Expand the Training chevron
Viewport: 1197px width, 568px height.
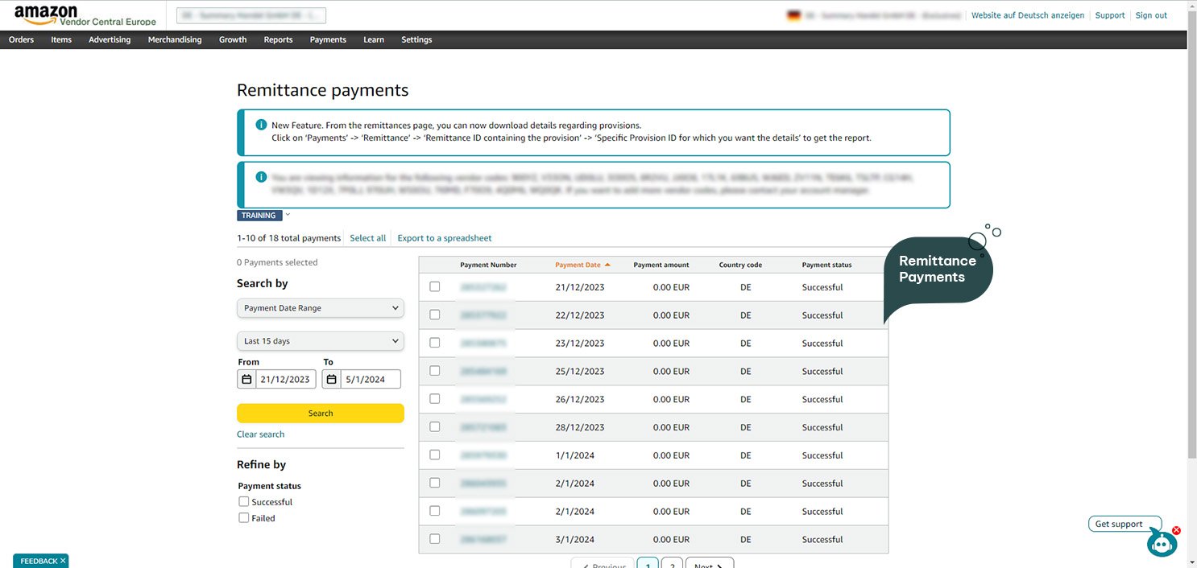click(x=288, y=215)
